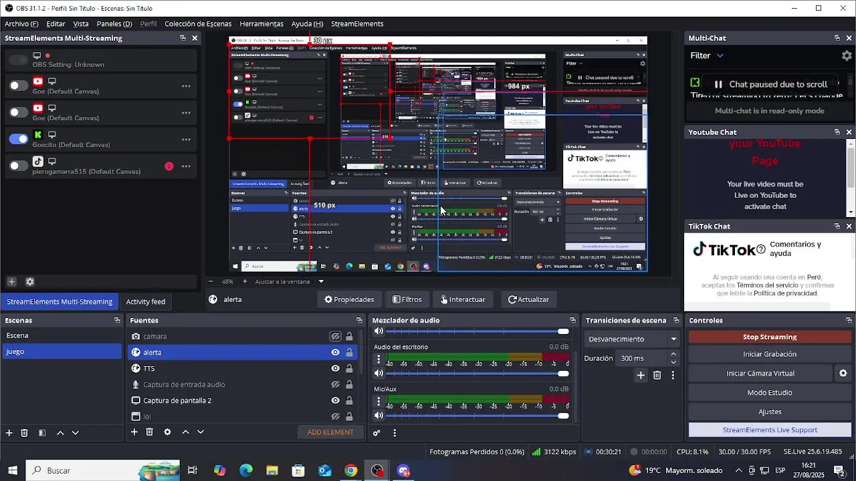Enable pierogamarra515 TikTok stream switch
The height and width of the screenshot is (481, 856).
[19, 166]
